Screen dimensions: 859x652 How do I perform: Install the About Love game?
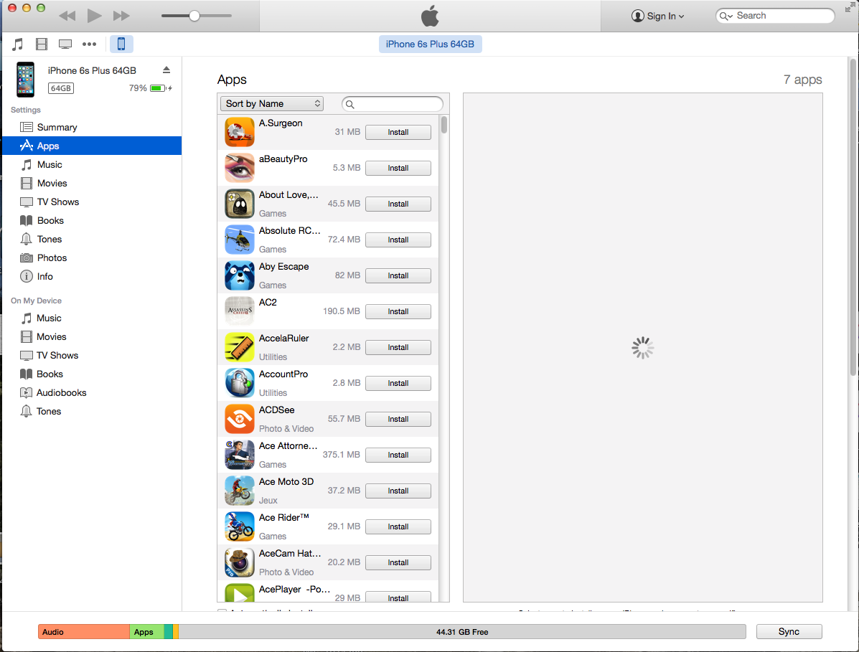pyautogui.click(x=398, y=204)
